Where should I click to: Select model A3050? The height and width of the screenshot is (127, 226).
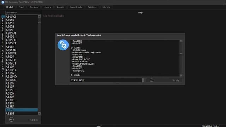pyautogui.click(x=22, y=20)
